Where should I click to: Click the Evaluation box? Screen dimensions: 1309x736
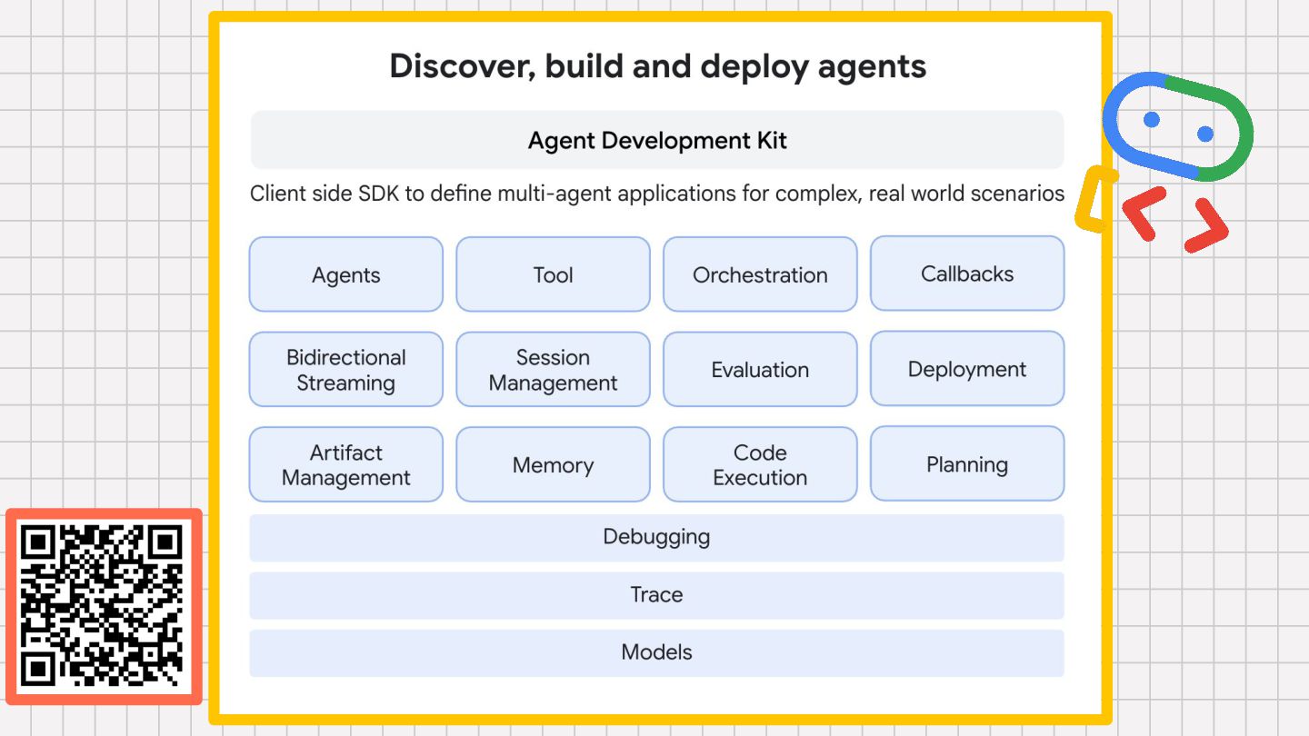click(760, 370)
